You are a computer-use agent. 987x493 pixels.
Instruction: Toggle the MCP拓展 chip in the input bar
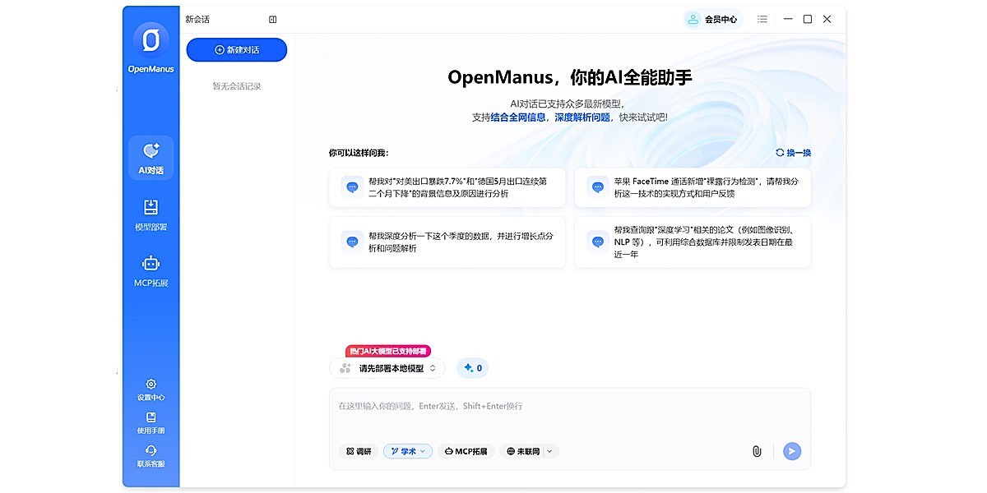(466, 450)
